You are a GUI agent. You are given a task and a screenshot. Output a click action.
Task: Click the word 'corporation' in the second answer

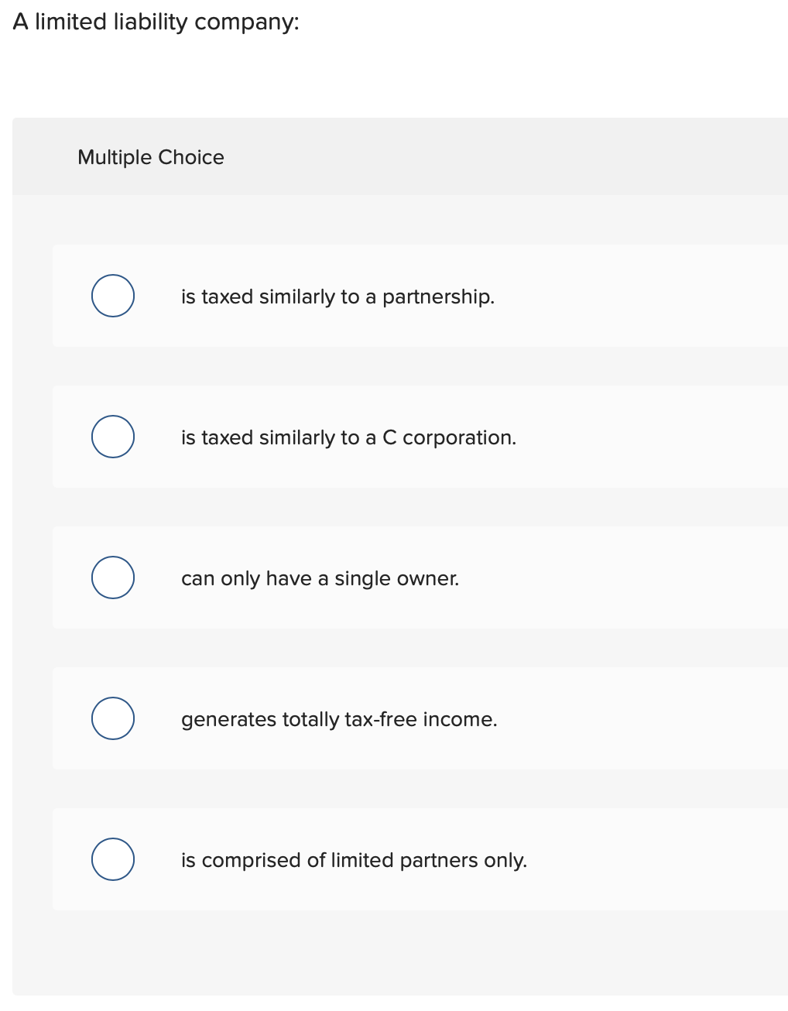point(458,437)
